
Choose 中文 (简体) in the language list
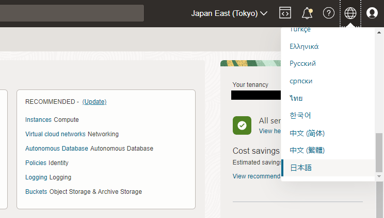(x=307, y=133)
